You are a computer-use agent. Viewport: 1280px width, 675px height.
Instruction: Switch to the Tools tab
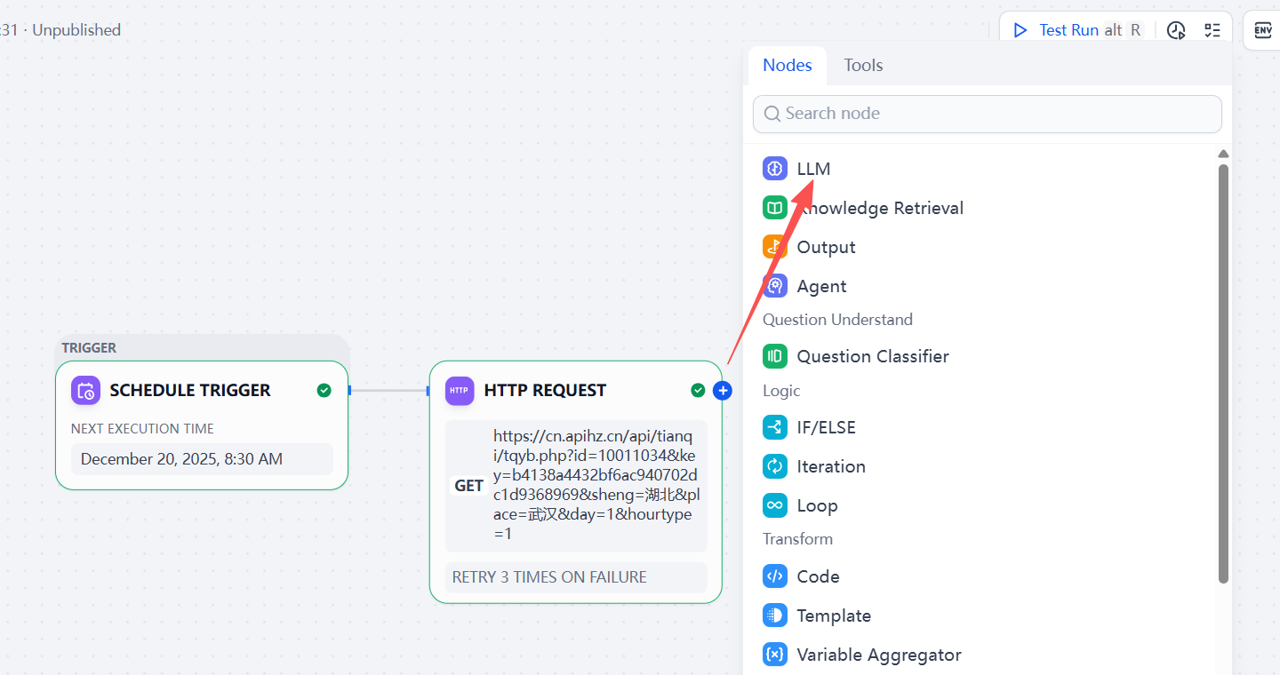[863, 65]
